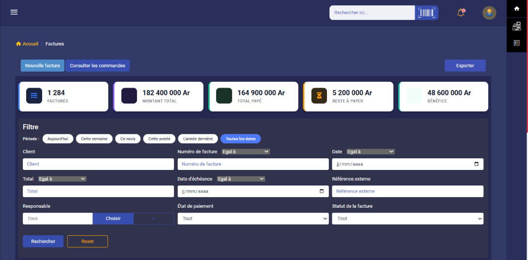The image size is (528, 260).
Task: Click the Référence externe input field
Action: [x=408, y=191]
